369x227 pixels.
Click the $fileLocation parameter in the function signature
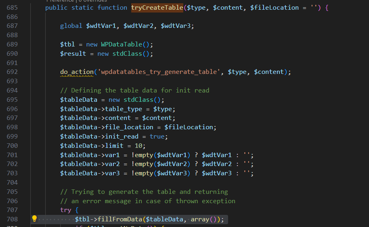[275, 8]
